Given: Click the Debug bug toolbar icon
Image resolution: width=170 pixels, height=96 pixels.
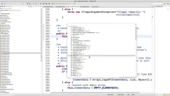Looking at the screenshot, I should pos(41,4).
